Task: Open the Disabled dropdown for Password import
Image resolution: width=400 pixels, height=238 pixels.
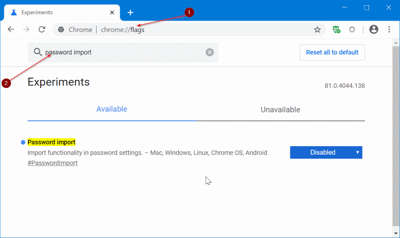Action: click(x=326, y=152)
